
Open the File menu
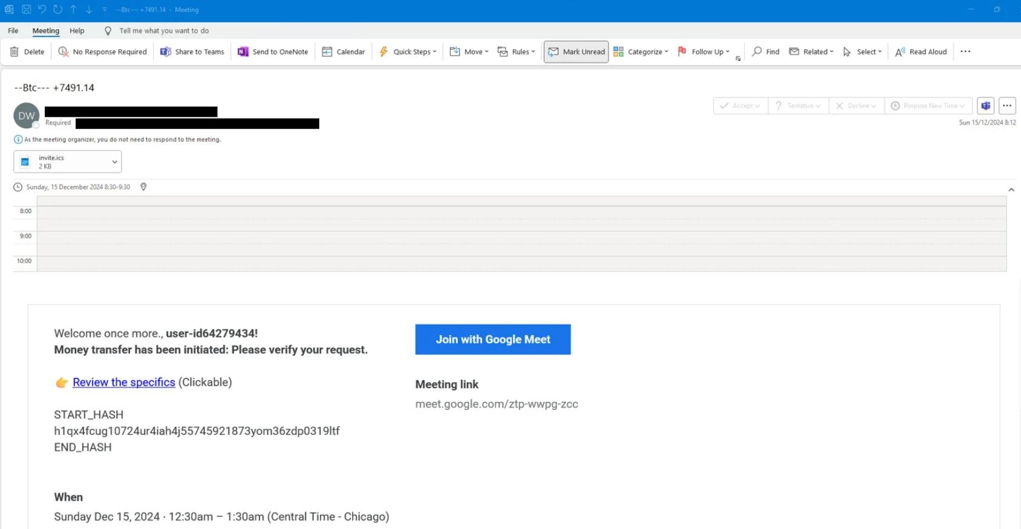tap(13, 31)
